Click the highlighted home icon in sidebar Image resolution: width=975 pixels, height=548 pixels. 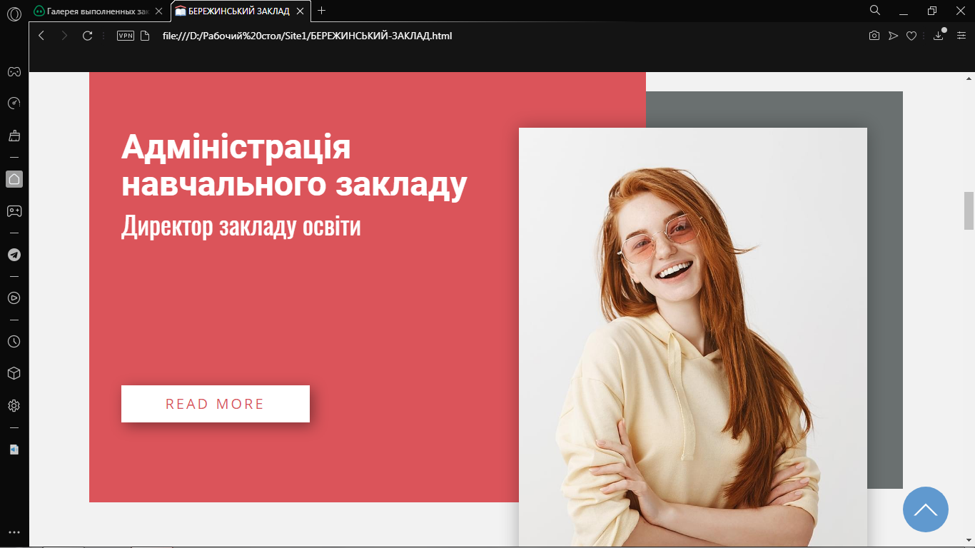[14, 179]
